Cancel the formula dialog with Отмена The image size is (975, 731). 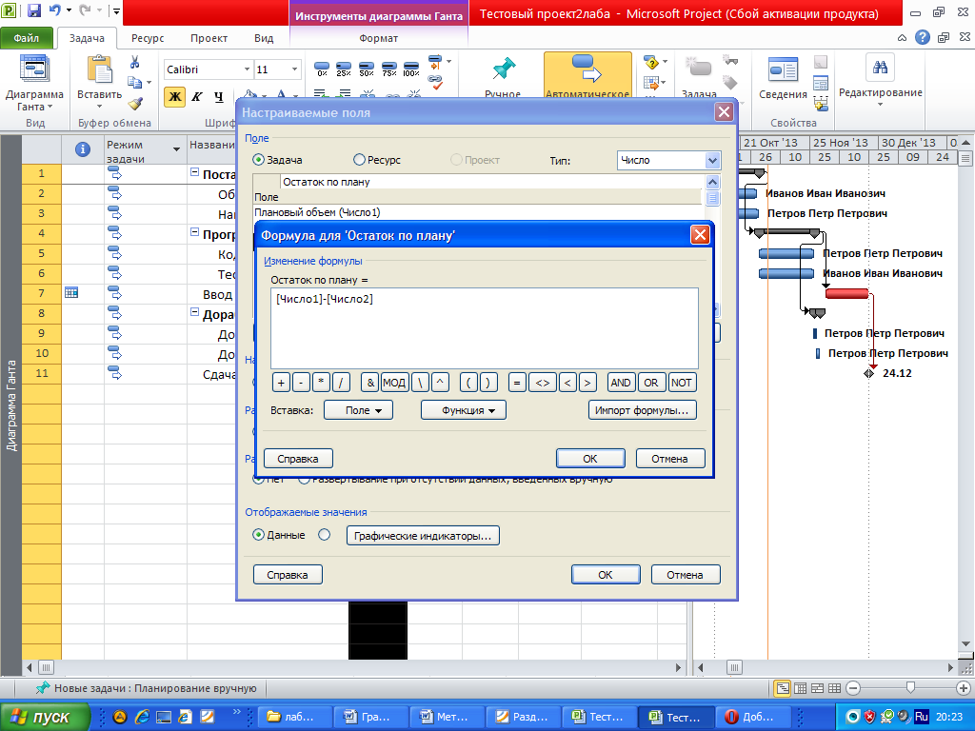click(669, 459)
